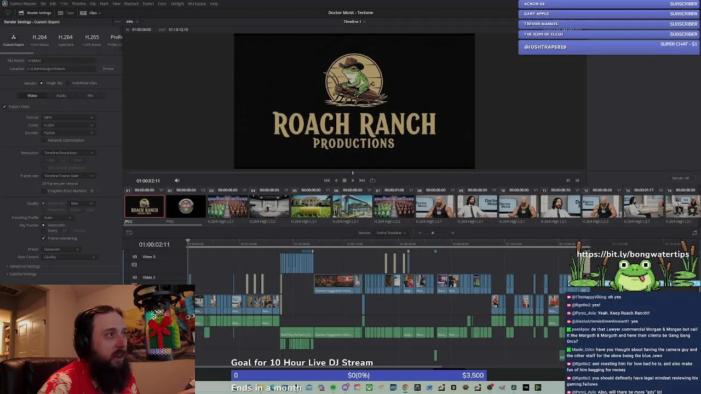
Task: Click the Render All button
Action: [680, 178]
